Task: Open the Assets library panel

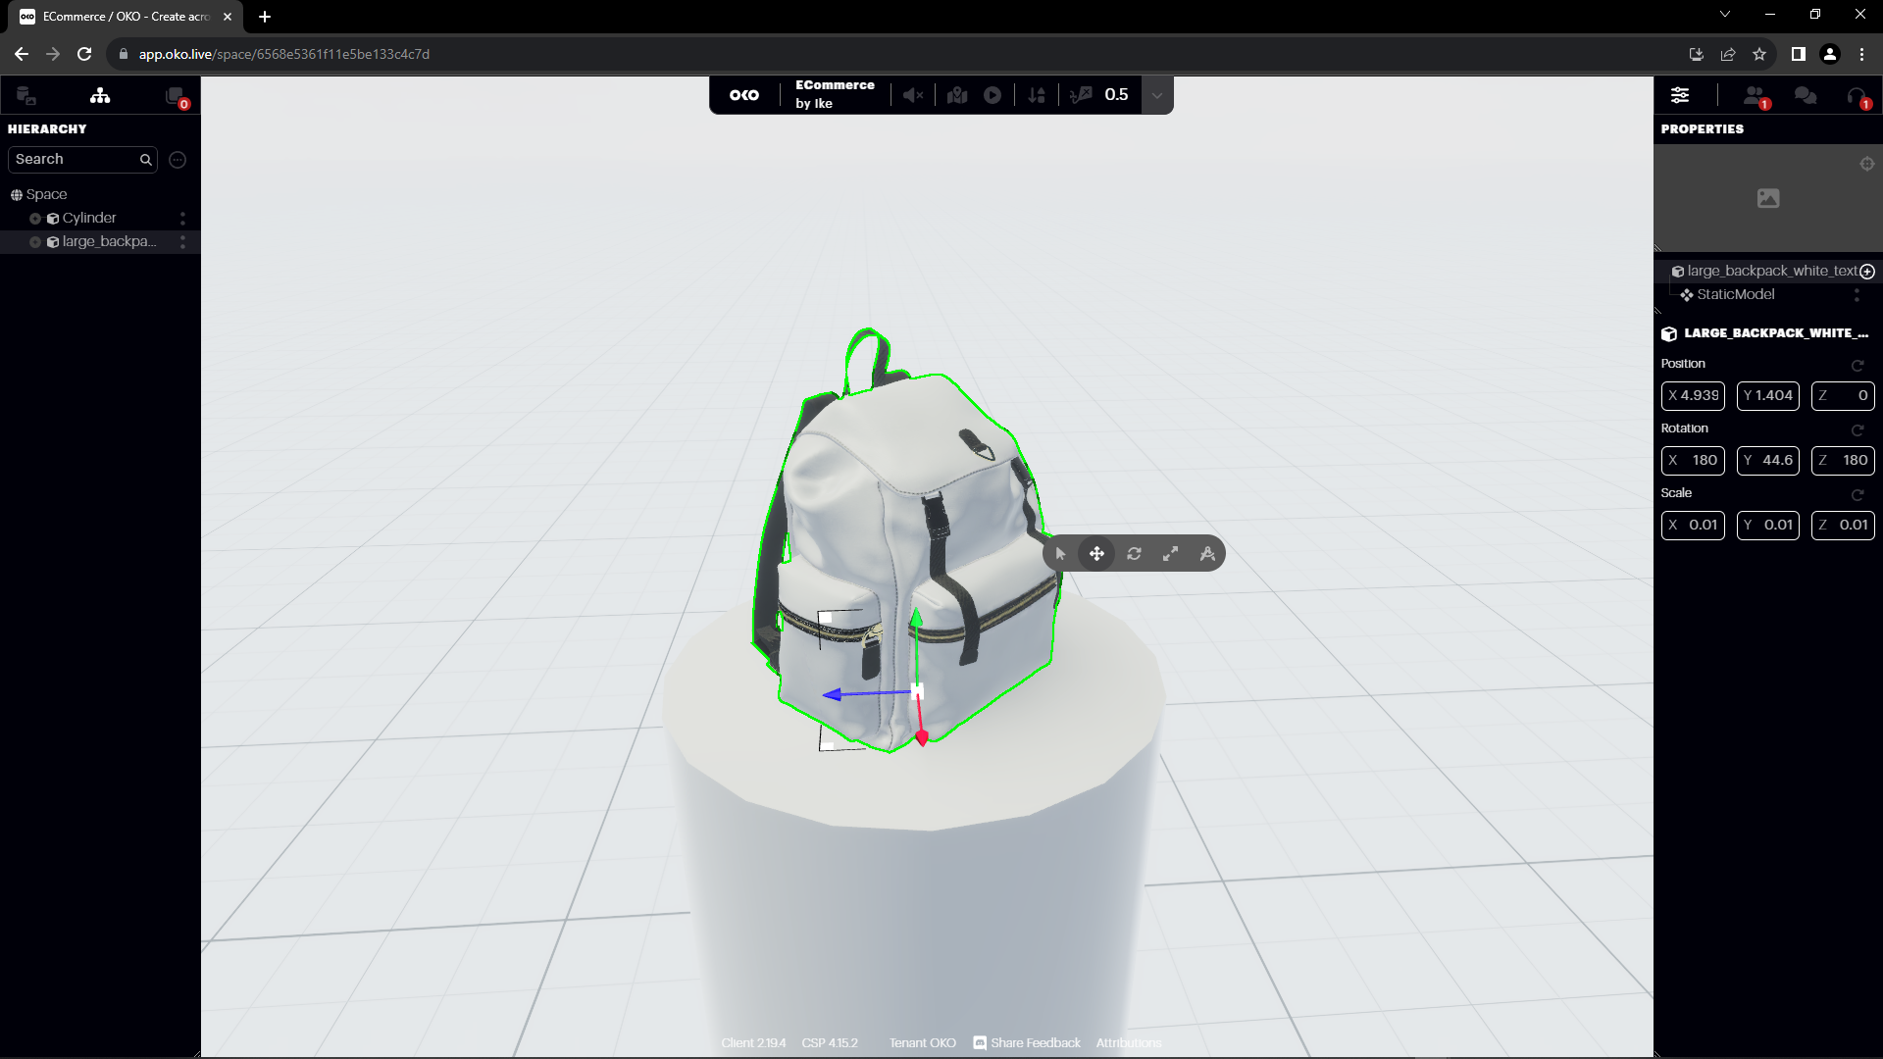Action: click(25, 95)
